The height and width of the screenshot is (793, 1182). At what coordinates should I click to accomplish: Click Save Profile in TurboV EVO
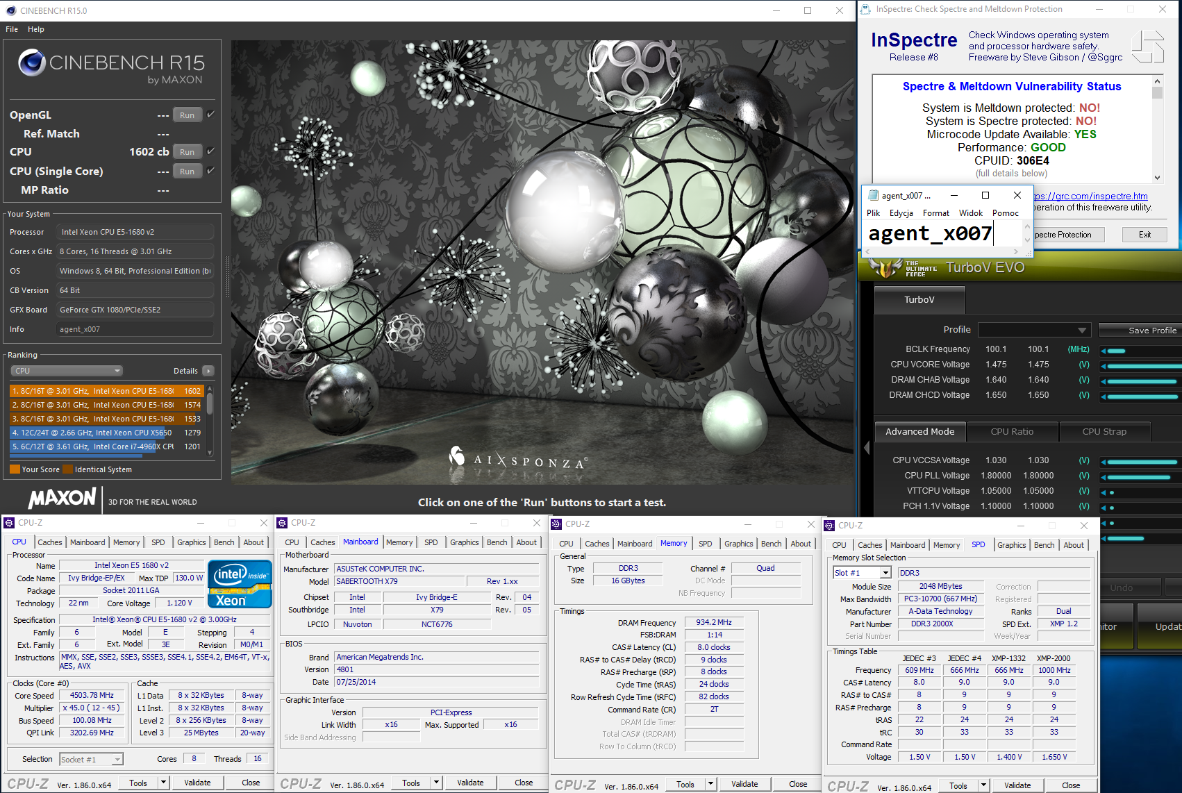point(1142,331)
